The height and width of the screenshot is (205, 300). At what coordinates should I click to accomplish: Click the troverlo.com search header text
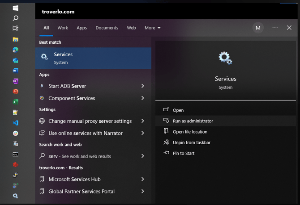(58, 12)
